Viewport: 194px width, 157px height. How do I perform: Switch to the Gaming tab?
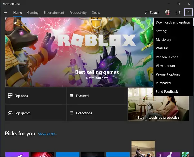(x=33, y=13)
